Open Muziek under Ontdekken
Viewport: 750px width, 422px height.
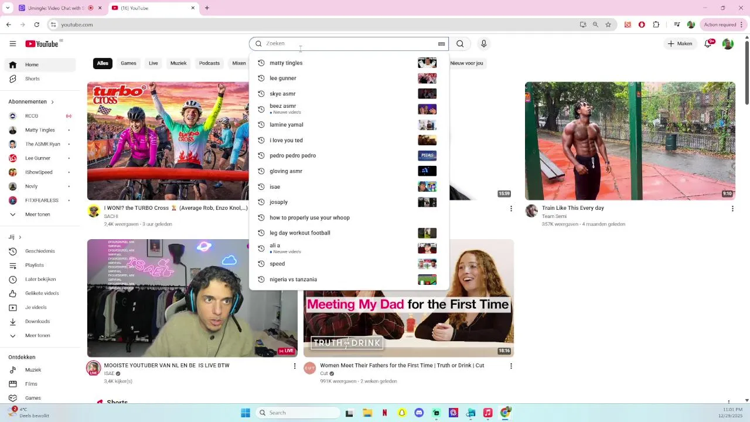pos(40,370)
